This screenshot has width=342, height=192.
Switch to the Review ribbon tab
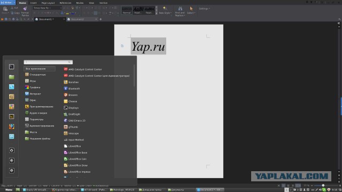tap(80, 3)
